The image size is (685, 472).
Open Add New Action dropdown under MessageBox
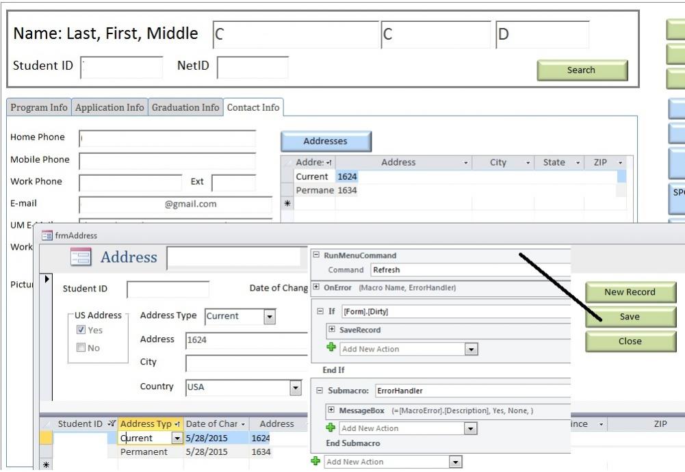(470, 429)
